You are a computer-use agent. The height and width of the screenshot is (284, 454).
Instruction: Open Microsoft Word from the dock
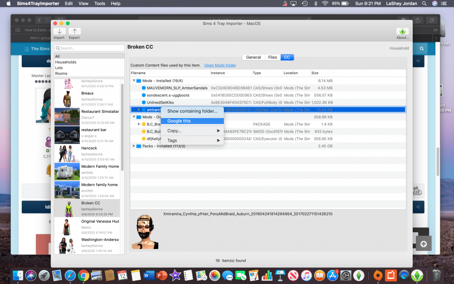(x=149, y=275)
